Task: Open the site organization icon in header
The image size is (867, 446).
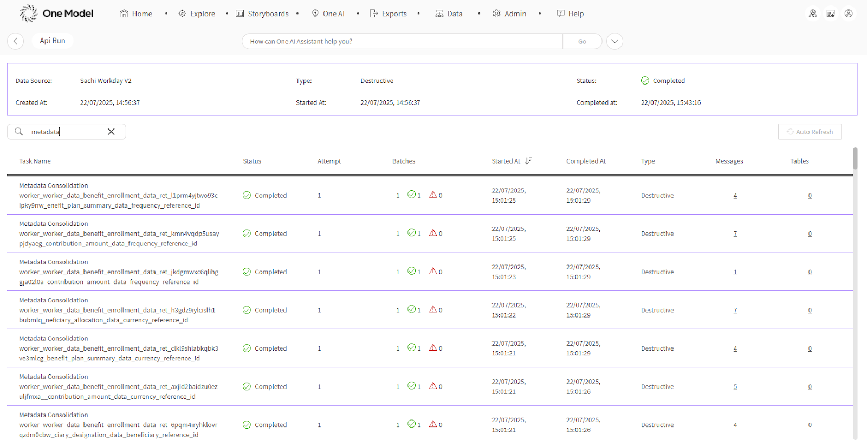Action: pos(813,14)
